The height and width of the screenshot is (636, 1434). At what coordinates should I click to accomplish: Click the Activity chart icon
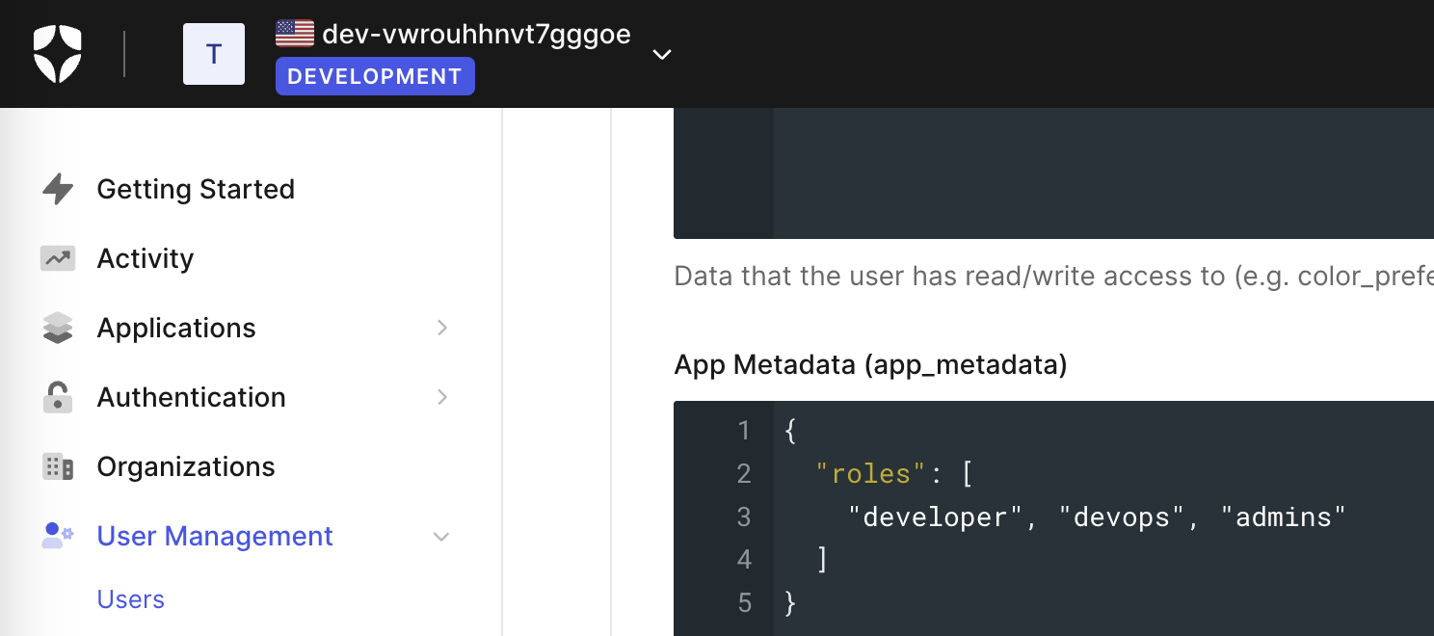[x=58, y=258]
